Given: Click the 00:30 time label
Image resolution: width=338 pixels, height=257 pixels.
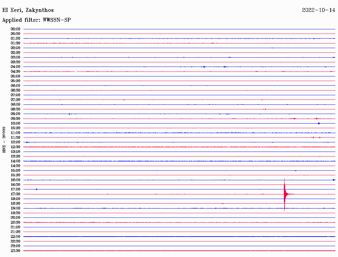Looking at the screenshot, I should pos(15,34).
